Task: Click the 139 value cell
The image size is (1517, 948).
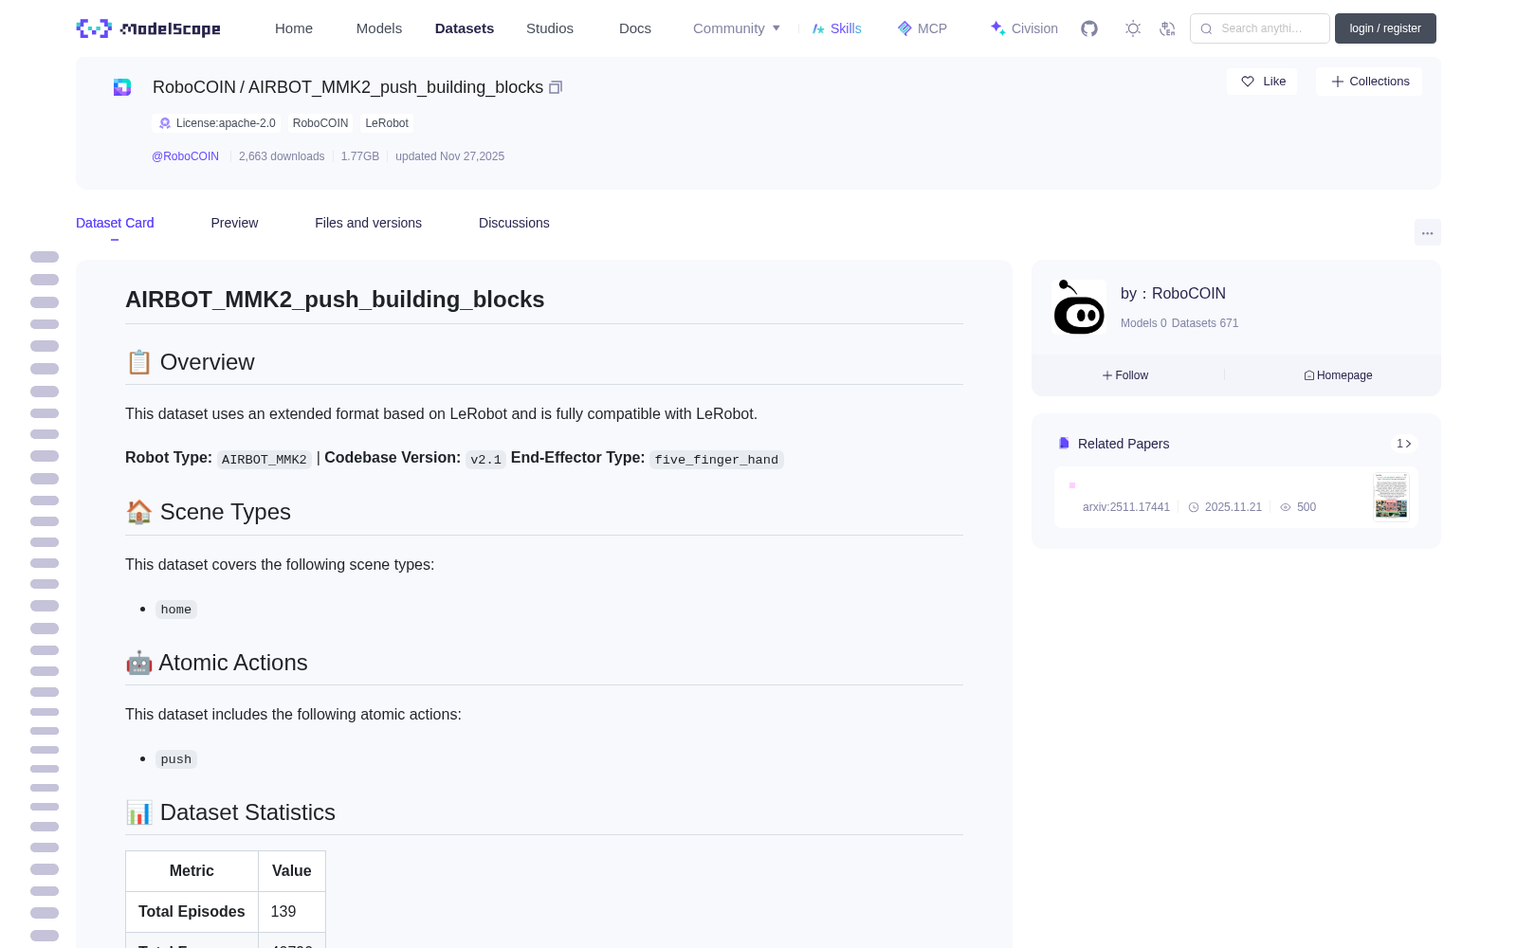Action: pyautogui.click(x=292, y=912)
